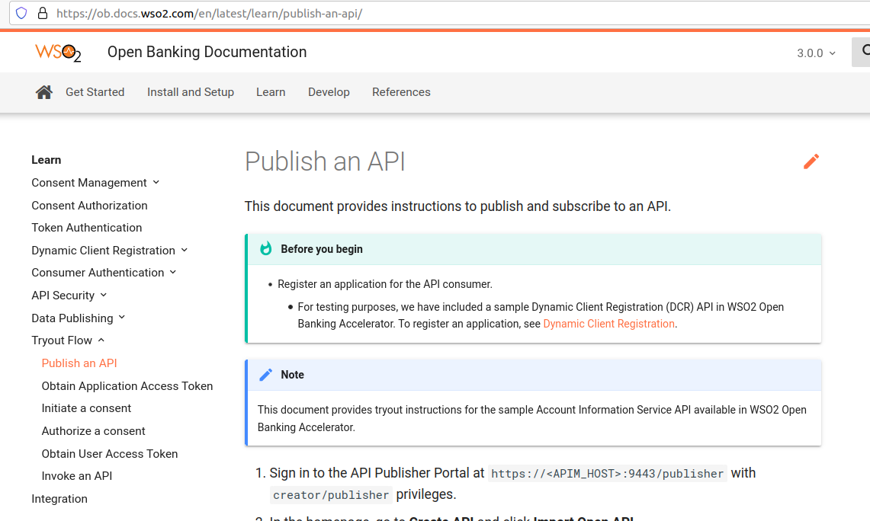Open the Get Started tab
The width and height of the screenshot is (870, 521).
(95, 92)
